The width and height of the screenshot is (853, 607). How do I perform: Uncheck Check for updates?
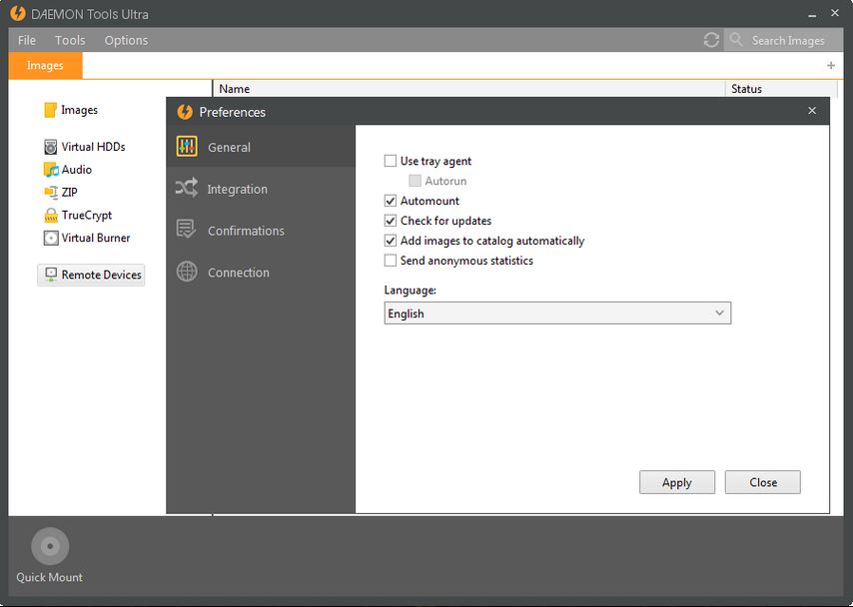(x=390, y=221)
